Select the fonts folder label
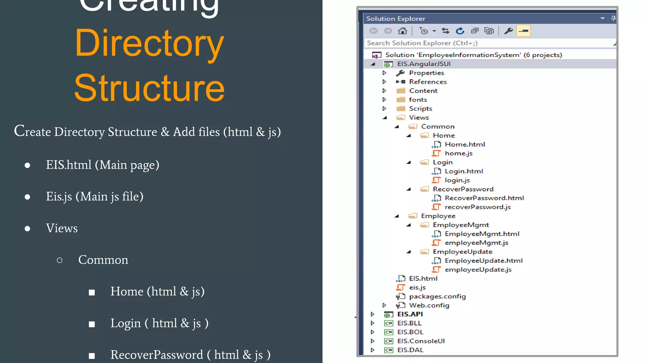Image resolution: width=645 pixels, height=363 pixels. (418, 100)
